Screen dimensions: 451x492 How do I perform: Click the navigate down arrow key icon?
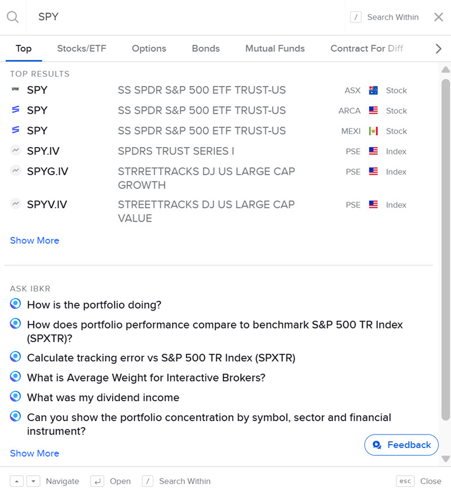[x=33, y=481]
